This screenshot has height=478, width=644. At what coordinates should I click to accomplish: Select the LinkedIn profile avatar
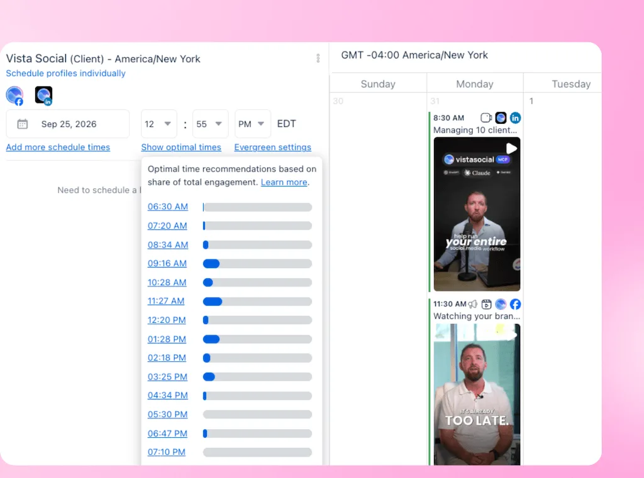tap(43, 95)
